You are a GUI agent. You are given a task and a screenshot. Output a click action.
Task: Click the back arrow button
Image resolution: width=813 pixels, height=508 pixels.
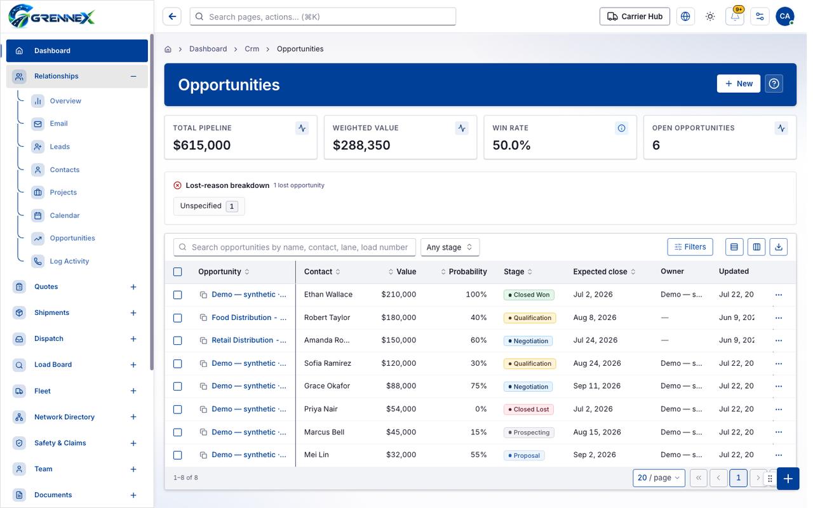point(172,17)
